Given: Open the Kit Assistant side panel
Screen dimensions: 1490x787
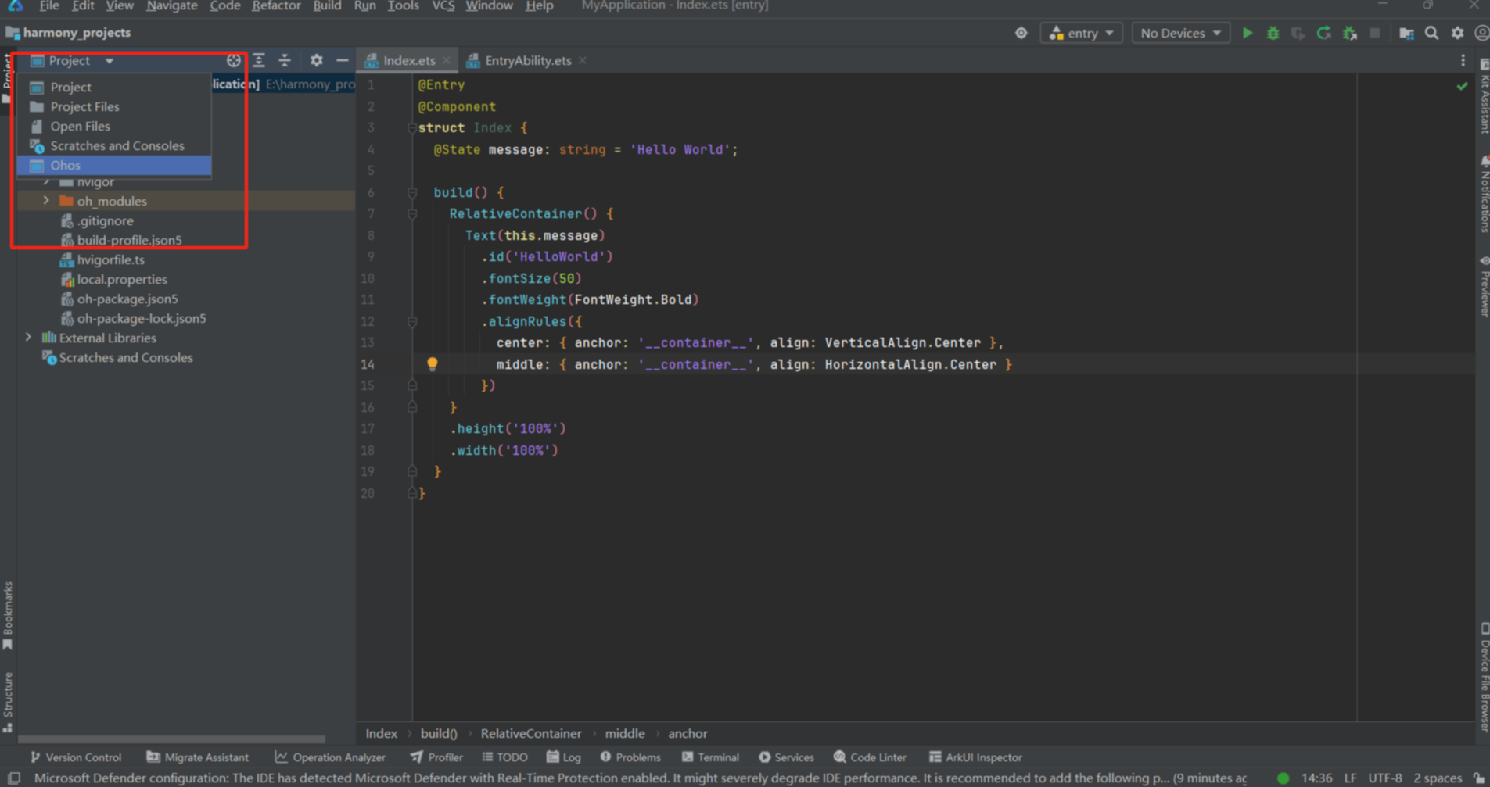Looking at the screenshot, I should [1483, 95].
